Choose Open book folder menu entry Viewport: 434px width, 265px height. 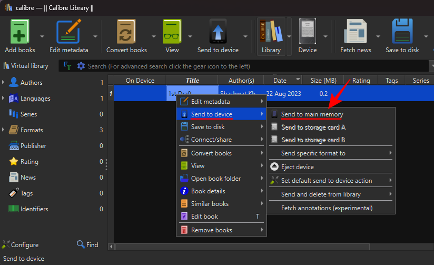[221, 179]
